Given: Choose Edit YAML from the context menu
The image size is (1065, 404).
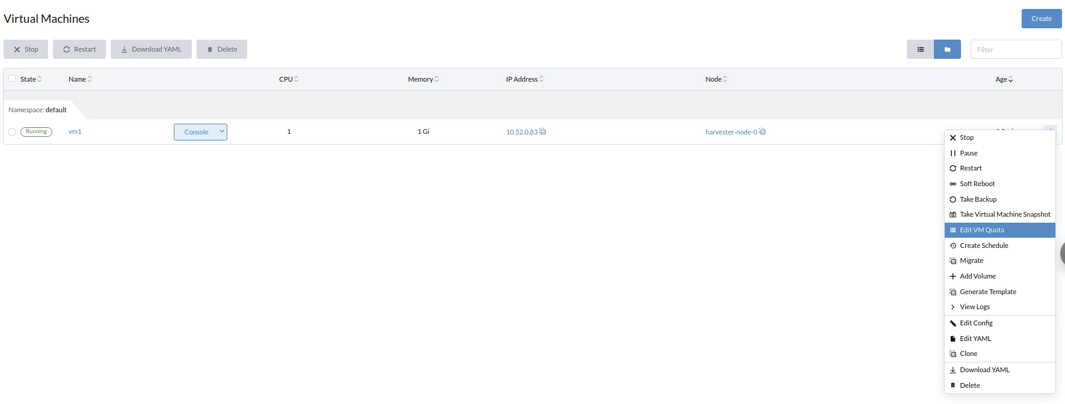Looking at the screenshot, I should coord(975,339).
